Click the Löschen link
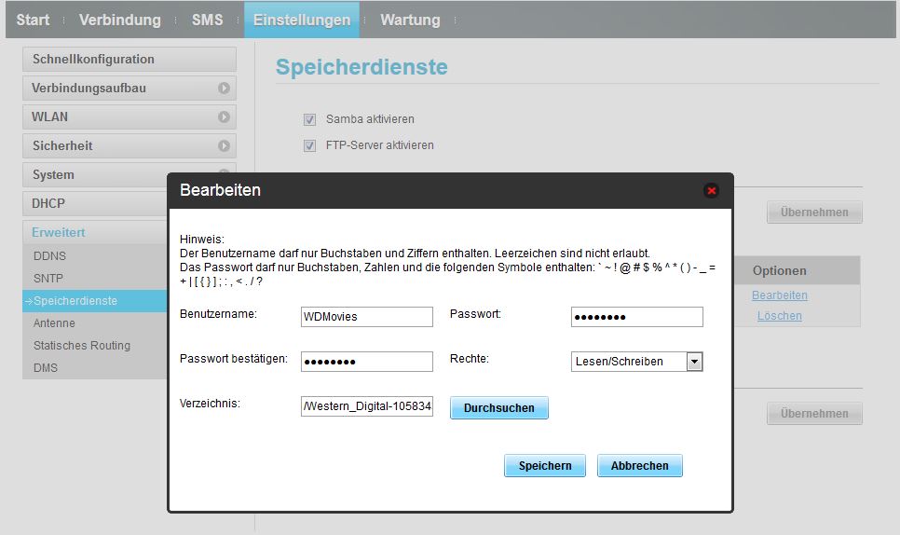Screen dimensions: 900x535 pos(779,316)
